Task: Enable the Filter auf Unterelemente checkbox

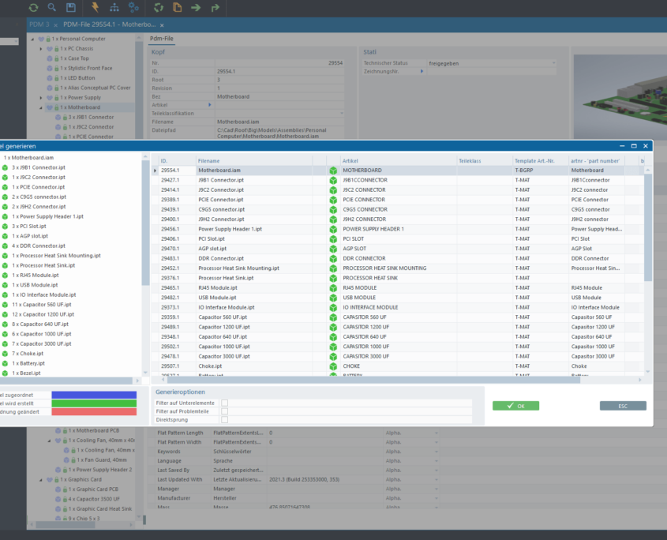Action: pos(225,402)
